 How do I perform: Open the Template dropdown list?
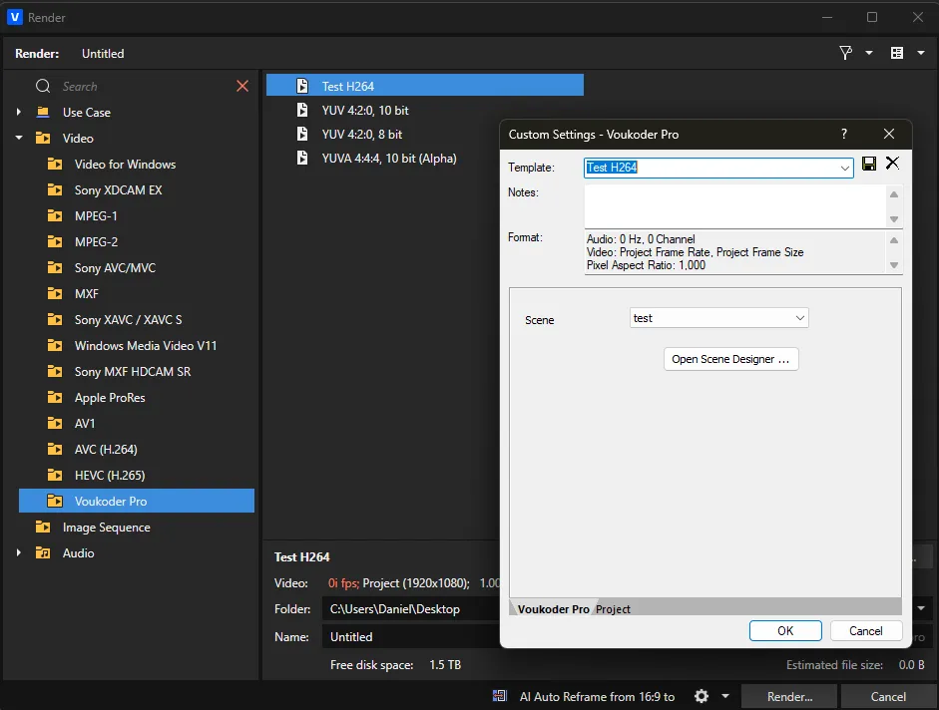845,169
